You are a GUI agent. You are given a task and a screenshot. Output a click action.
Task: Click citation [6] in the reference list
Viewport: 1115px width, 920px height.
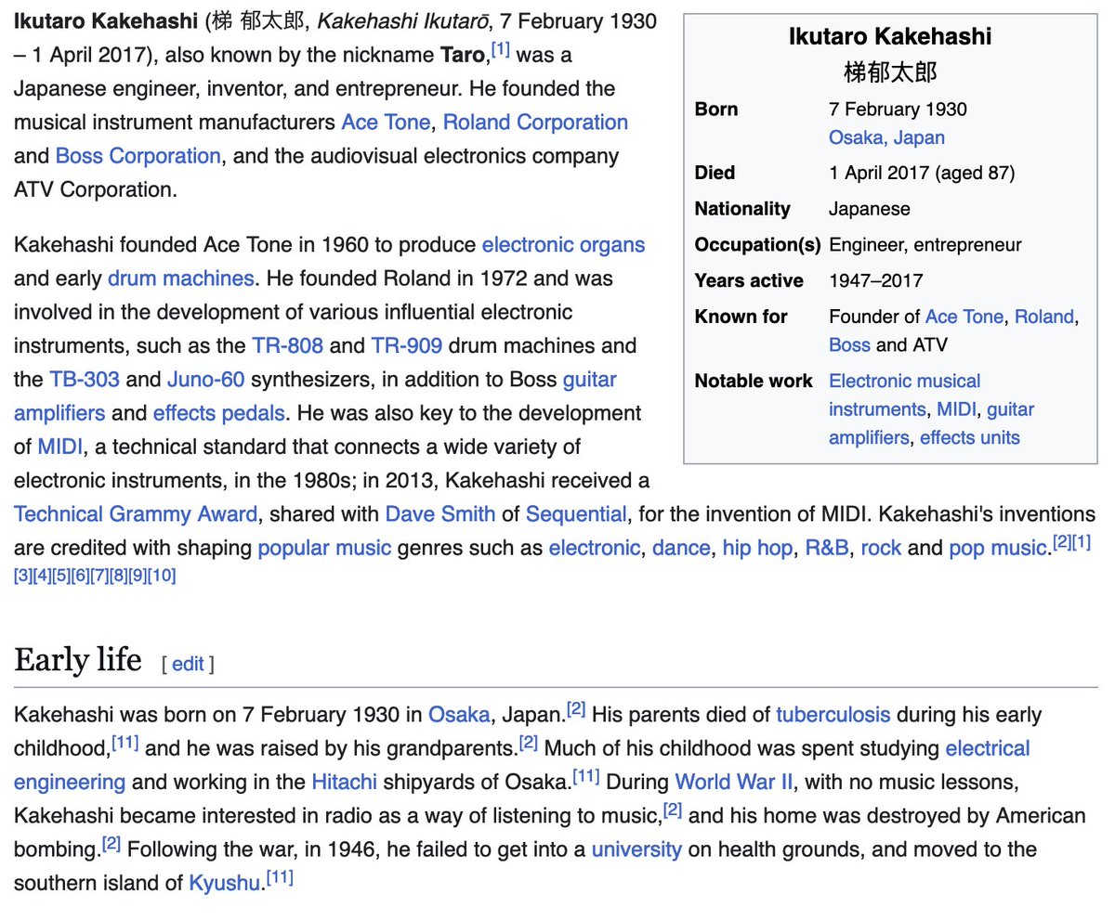click(x=81, y=576)
